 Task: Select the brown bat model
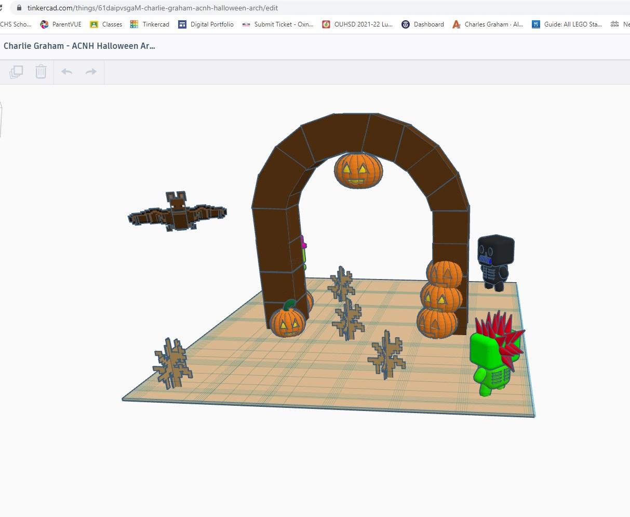pyautogui.click(x=177, y=211)
